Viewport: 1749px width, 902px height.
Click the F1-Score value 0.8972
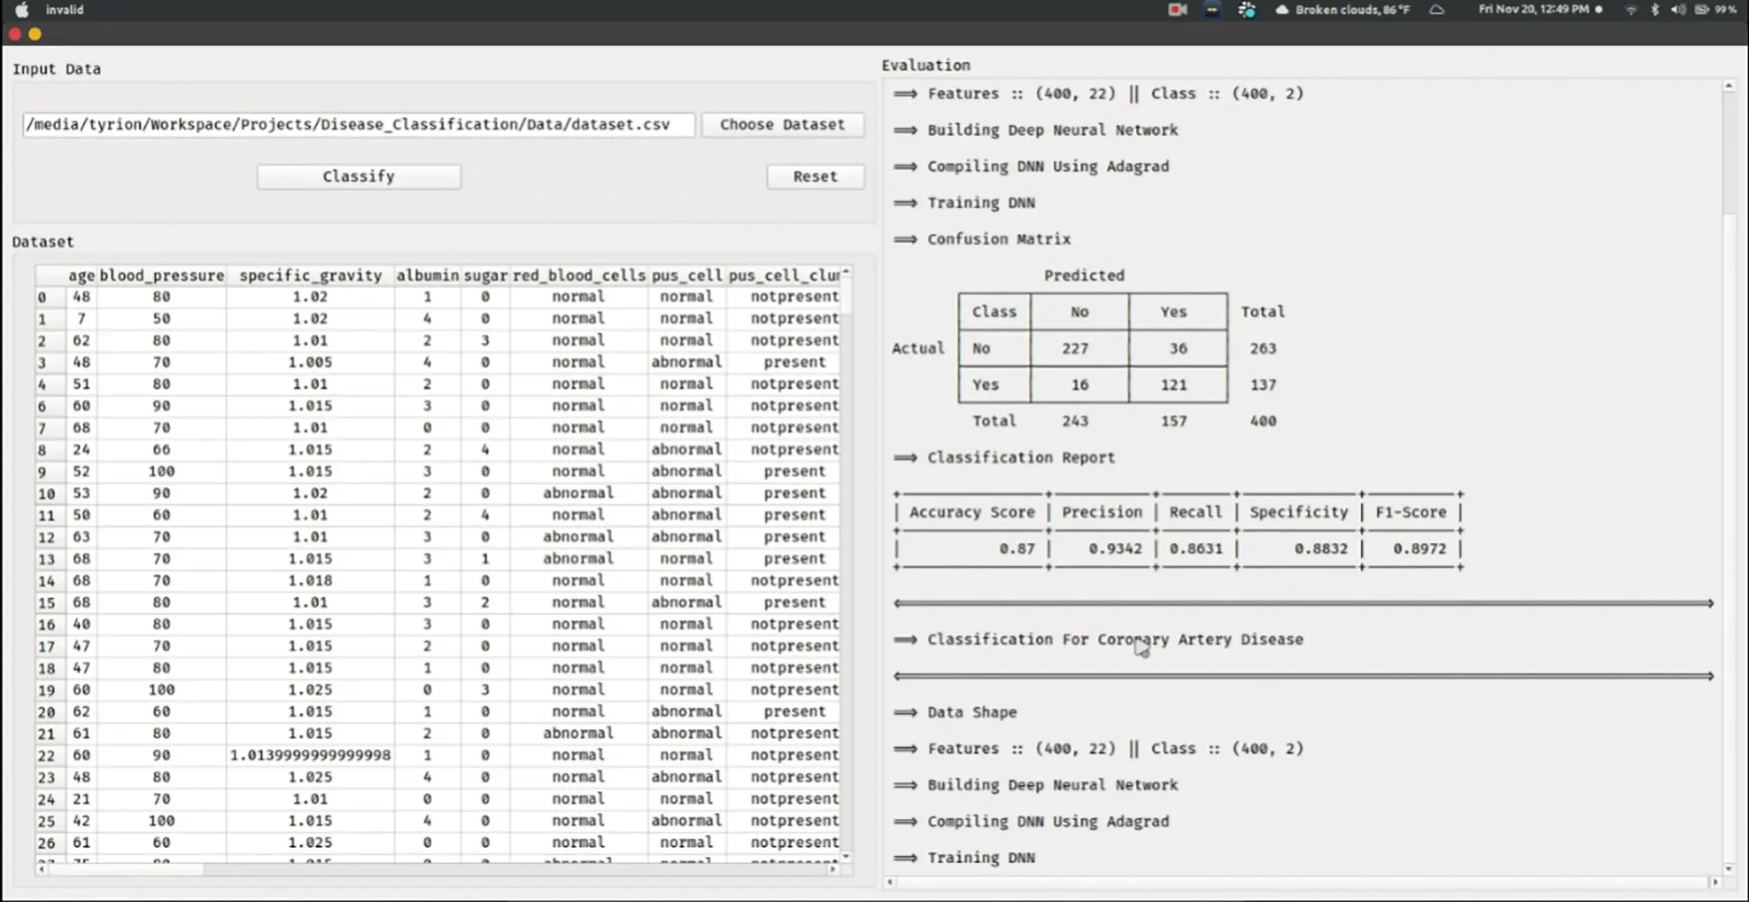(1420, 548)
